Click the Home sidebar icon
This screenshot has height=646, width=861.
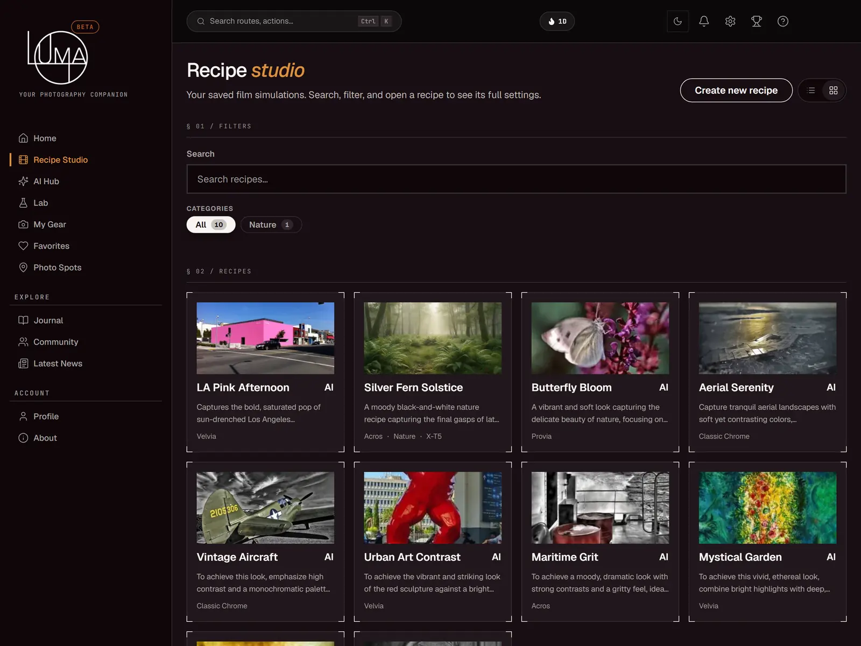tap(23, 138)
